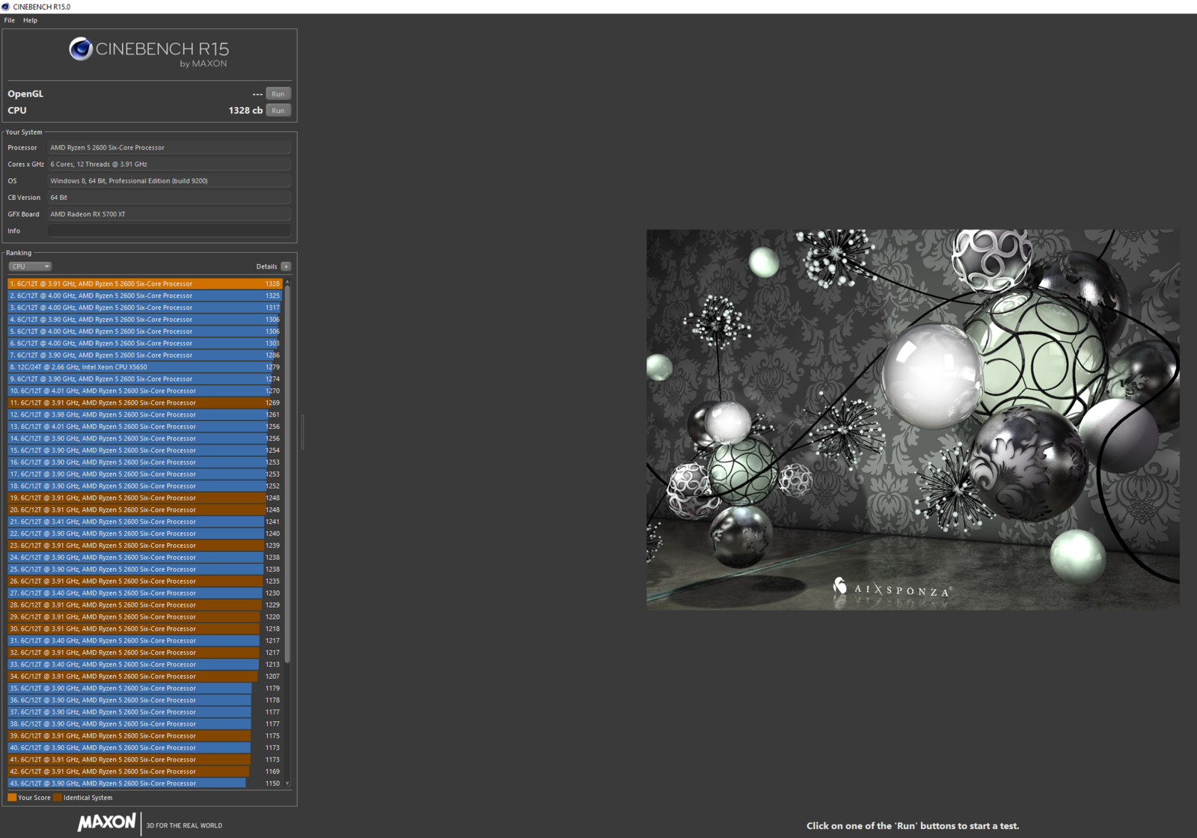Run the CPU benchmark test
1197x838 pixels.
click(278, 110)
